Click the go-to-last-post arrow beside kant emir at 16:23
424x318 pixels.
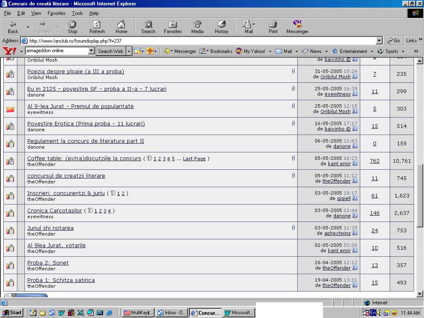coord(355,164)
